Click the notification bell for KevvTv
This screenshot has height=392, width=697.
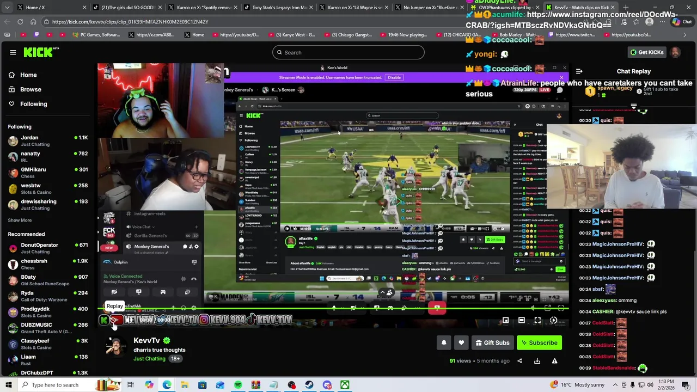tap(444, 342)
